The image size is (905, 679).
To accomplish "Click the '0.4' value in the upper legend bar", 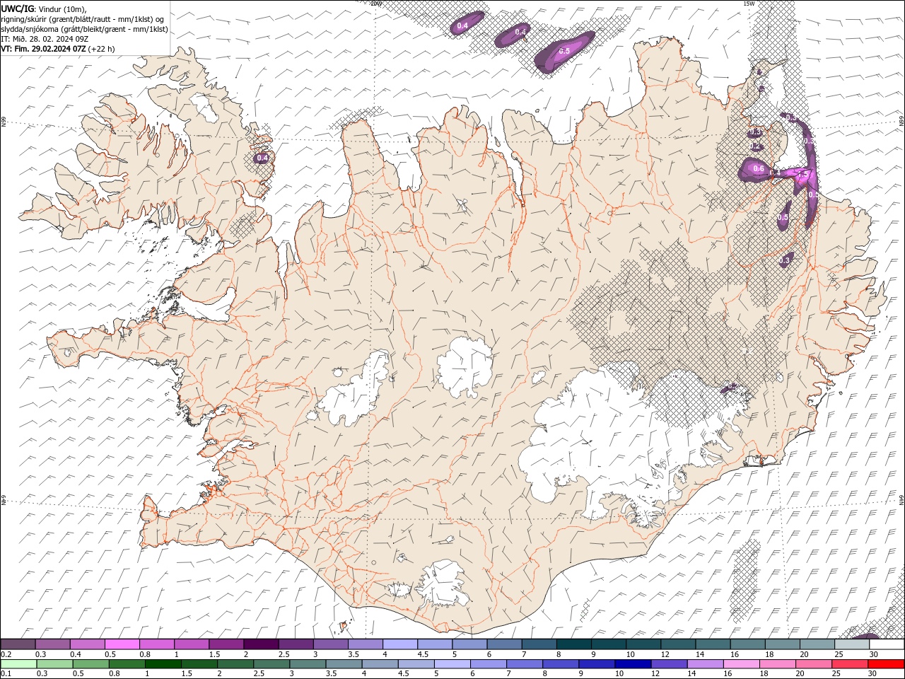I will pos(76,654).
